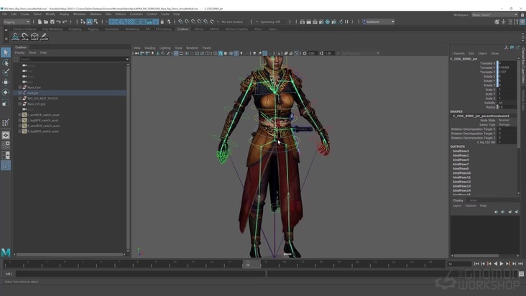The image size is (526, 296).
Task: Select the bindPose3 output node
Action: click(x=461, y=151)
